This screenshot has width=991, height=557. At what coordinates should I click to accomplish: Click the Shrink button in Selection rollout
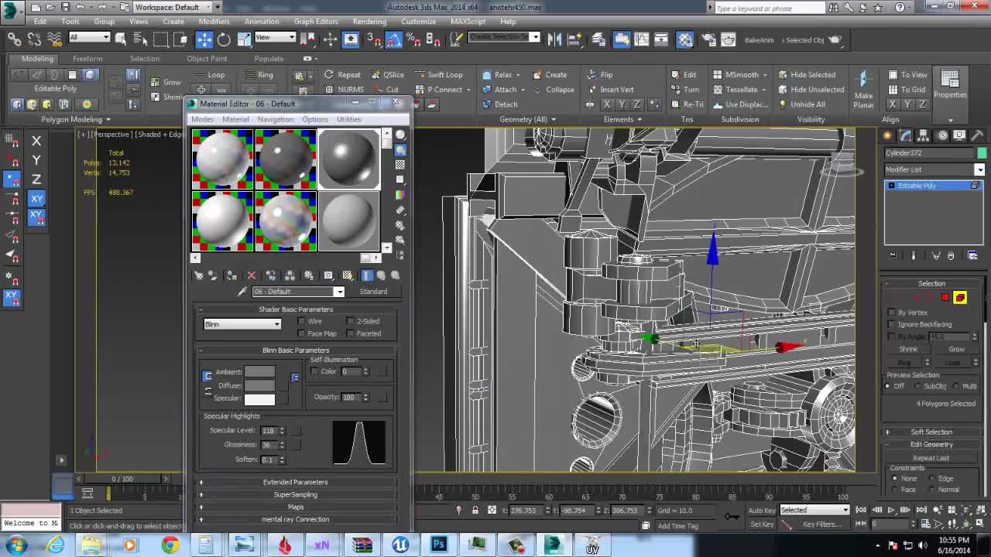[x=908, y=350]
